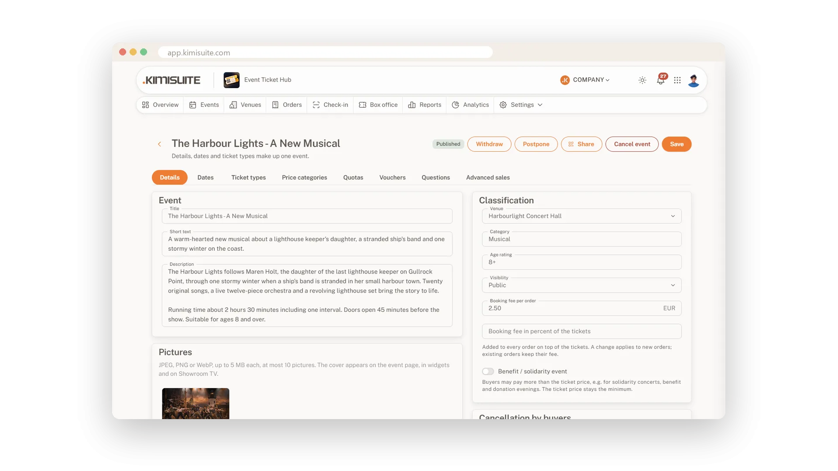Click the orange Save button
Image resolution: width=838 pixels, height=471 pixels.
[677, 144]
